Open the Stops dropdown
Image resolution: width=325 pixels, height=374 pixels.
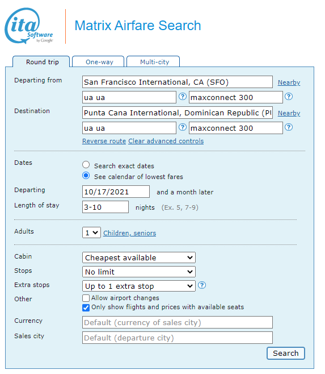pyautogui.click(x=139, y=272)
